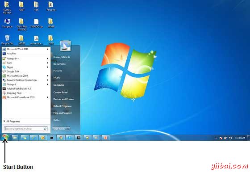Expand Remote Desktop Connection jump list arrow
Image resolution: width=250 pixels, height=172 pixels.
click(x=47, y=80)
